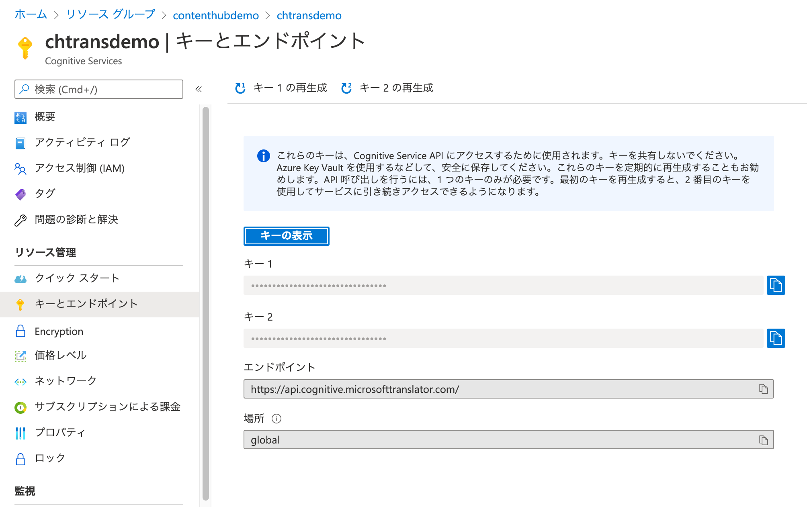Screen dimensions: 807x507
Task: Click the IAM people icon
Action: [x=20, y=169]
